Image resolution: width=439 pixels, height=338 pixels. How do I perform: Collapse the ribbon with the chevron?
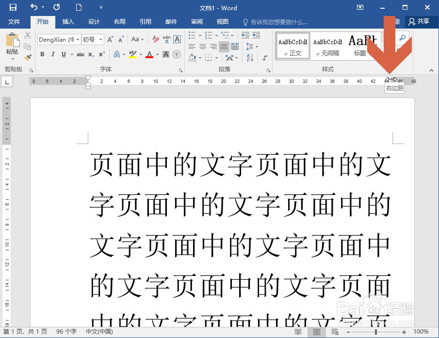click(431, 70)
